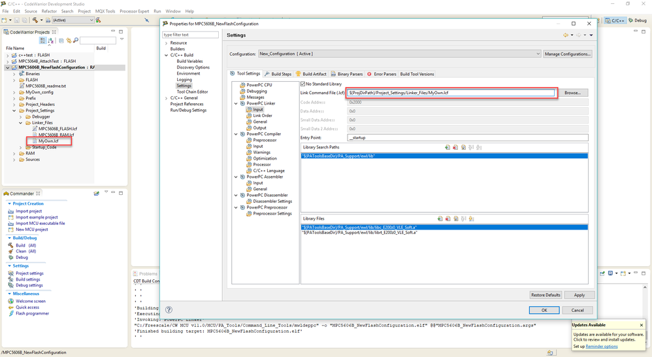Open the Processor Expert menu

point(135,11)
